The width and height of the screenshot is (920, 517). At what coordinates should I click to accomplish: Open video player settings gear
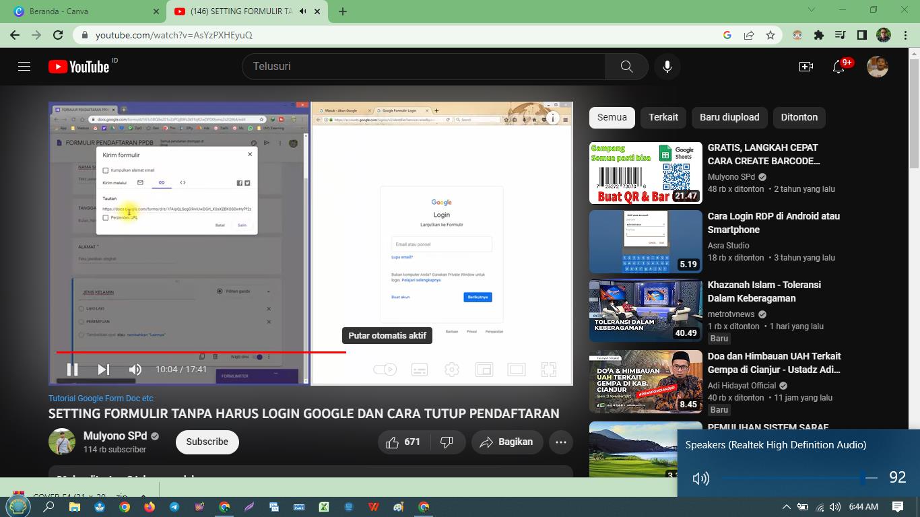click(x=452, y=369)
